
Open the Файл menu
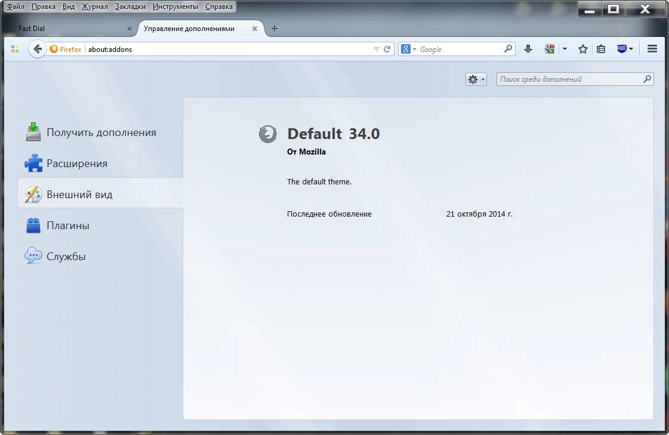tap(16, 7)
